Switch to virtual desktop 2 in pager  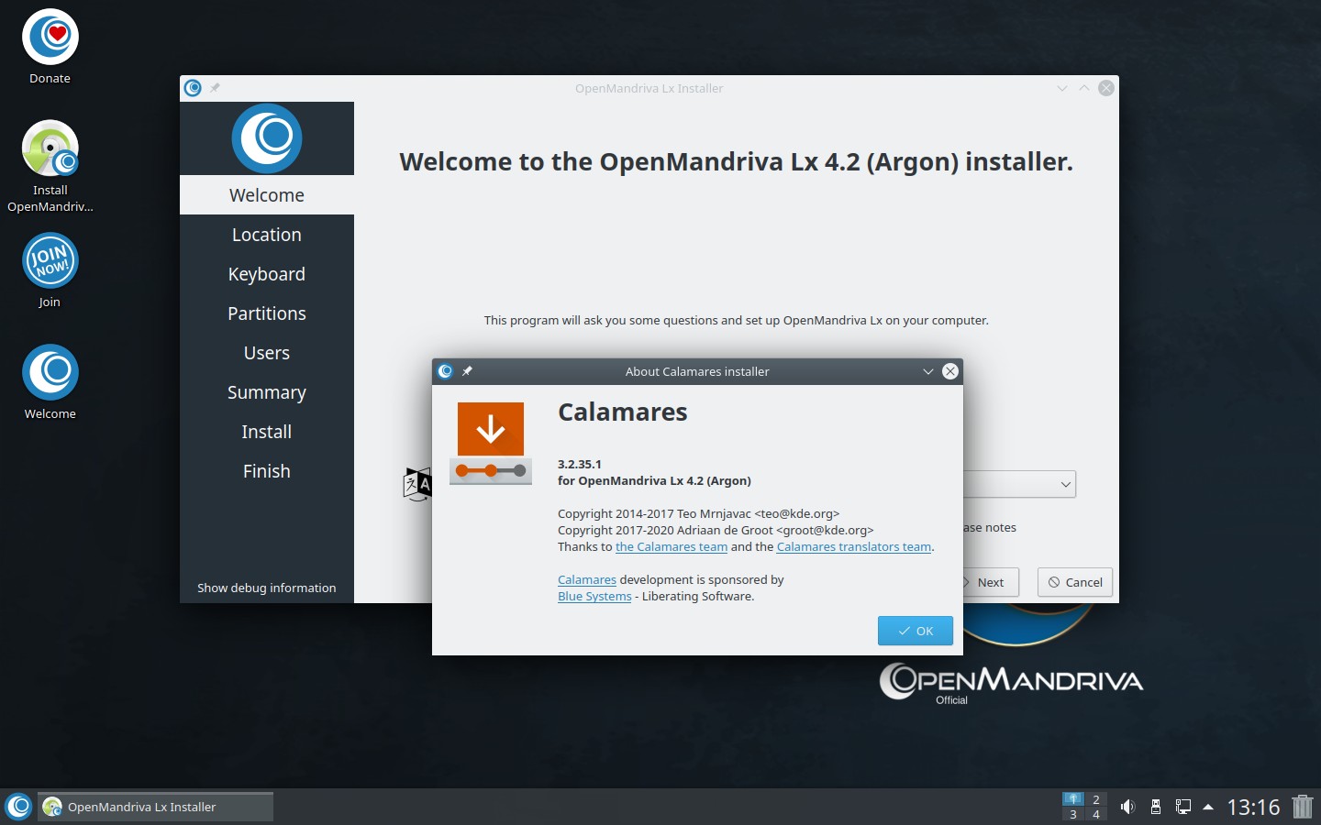[x=1096, y=799]
